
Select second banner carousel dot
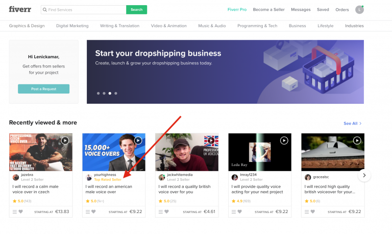pos(104,93)
